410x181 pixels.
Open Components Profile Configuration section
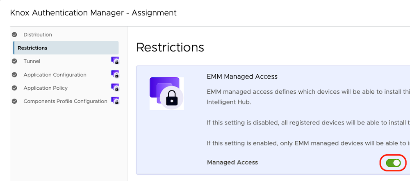pyautogui.click(x=65, y=101)
